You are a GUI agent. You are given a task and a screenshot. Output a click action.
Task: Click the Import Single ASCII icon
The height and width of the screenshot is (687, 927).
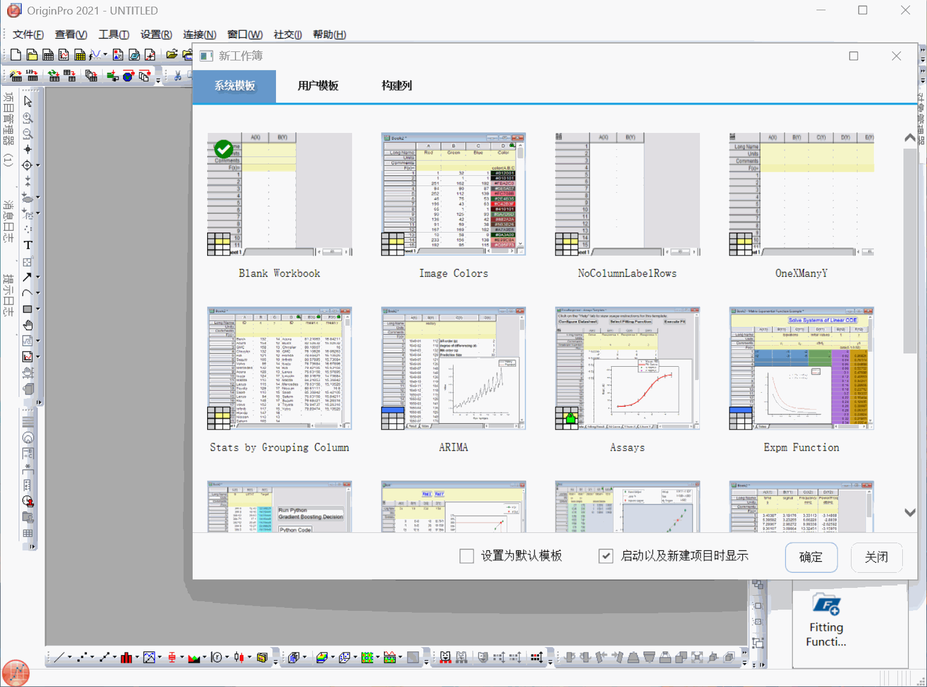pyautogui.click(x=33, y=76)
